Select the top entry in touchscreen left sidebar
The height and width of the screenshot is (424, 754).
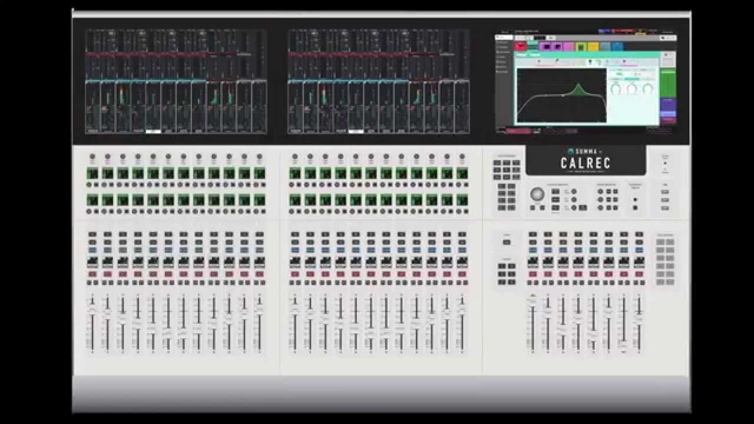[504, 36]
